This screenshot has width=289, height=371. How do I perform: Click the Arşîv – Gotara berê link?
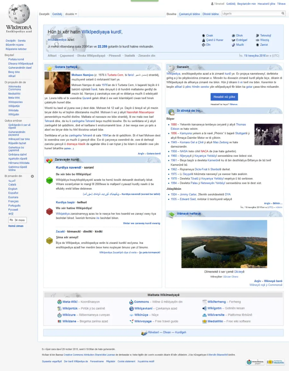point(149,154)
